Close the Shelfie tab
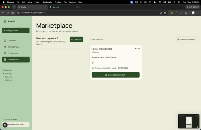Image resolution: width=201 pixels, height=130 pixels. [45, 7]
